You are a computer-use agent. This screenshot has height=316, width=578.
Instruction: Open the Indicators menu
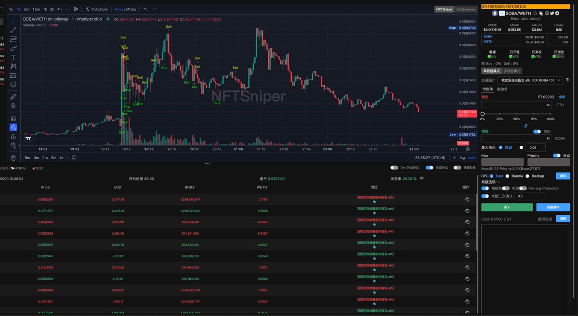coord(97,9)
